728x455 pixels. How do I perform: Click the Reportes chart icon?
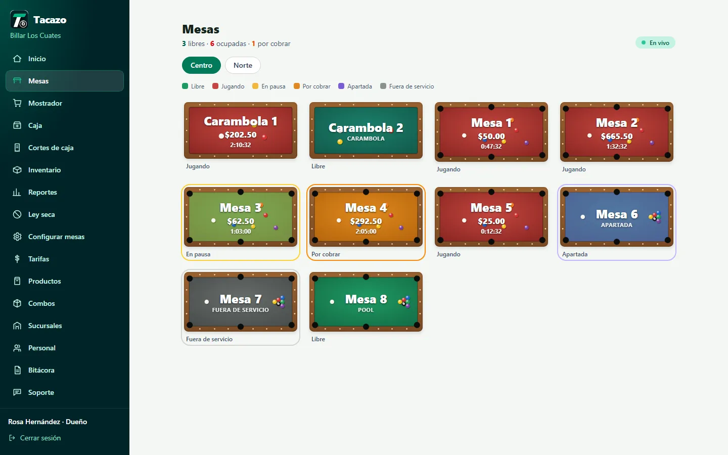pyautogui.click(x=17, y=192)
